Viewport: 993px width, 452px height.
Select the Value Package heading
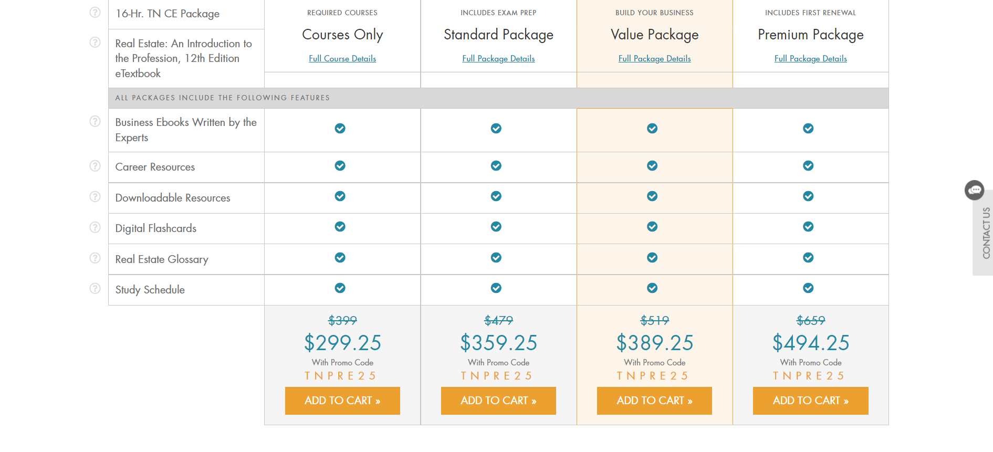[x=654, y=35]
